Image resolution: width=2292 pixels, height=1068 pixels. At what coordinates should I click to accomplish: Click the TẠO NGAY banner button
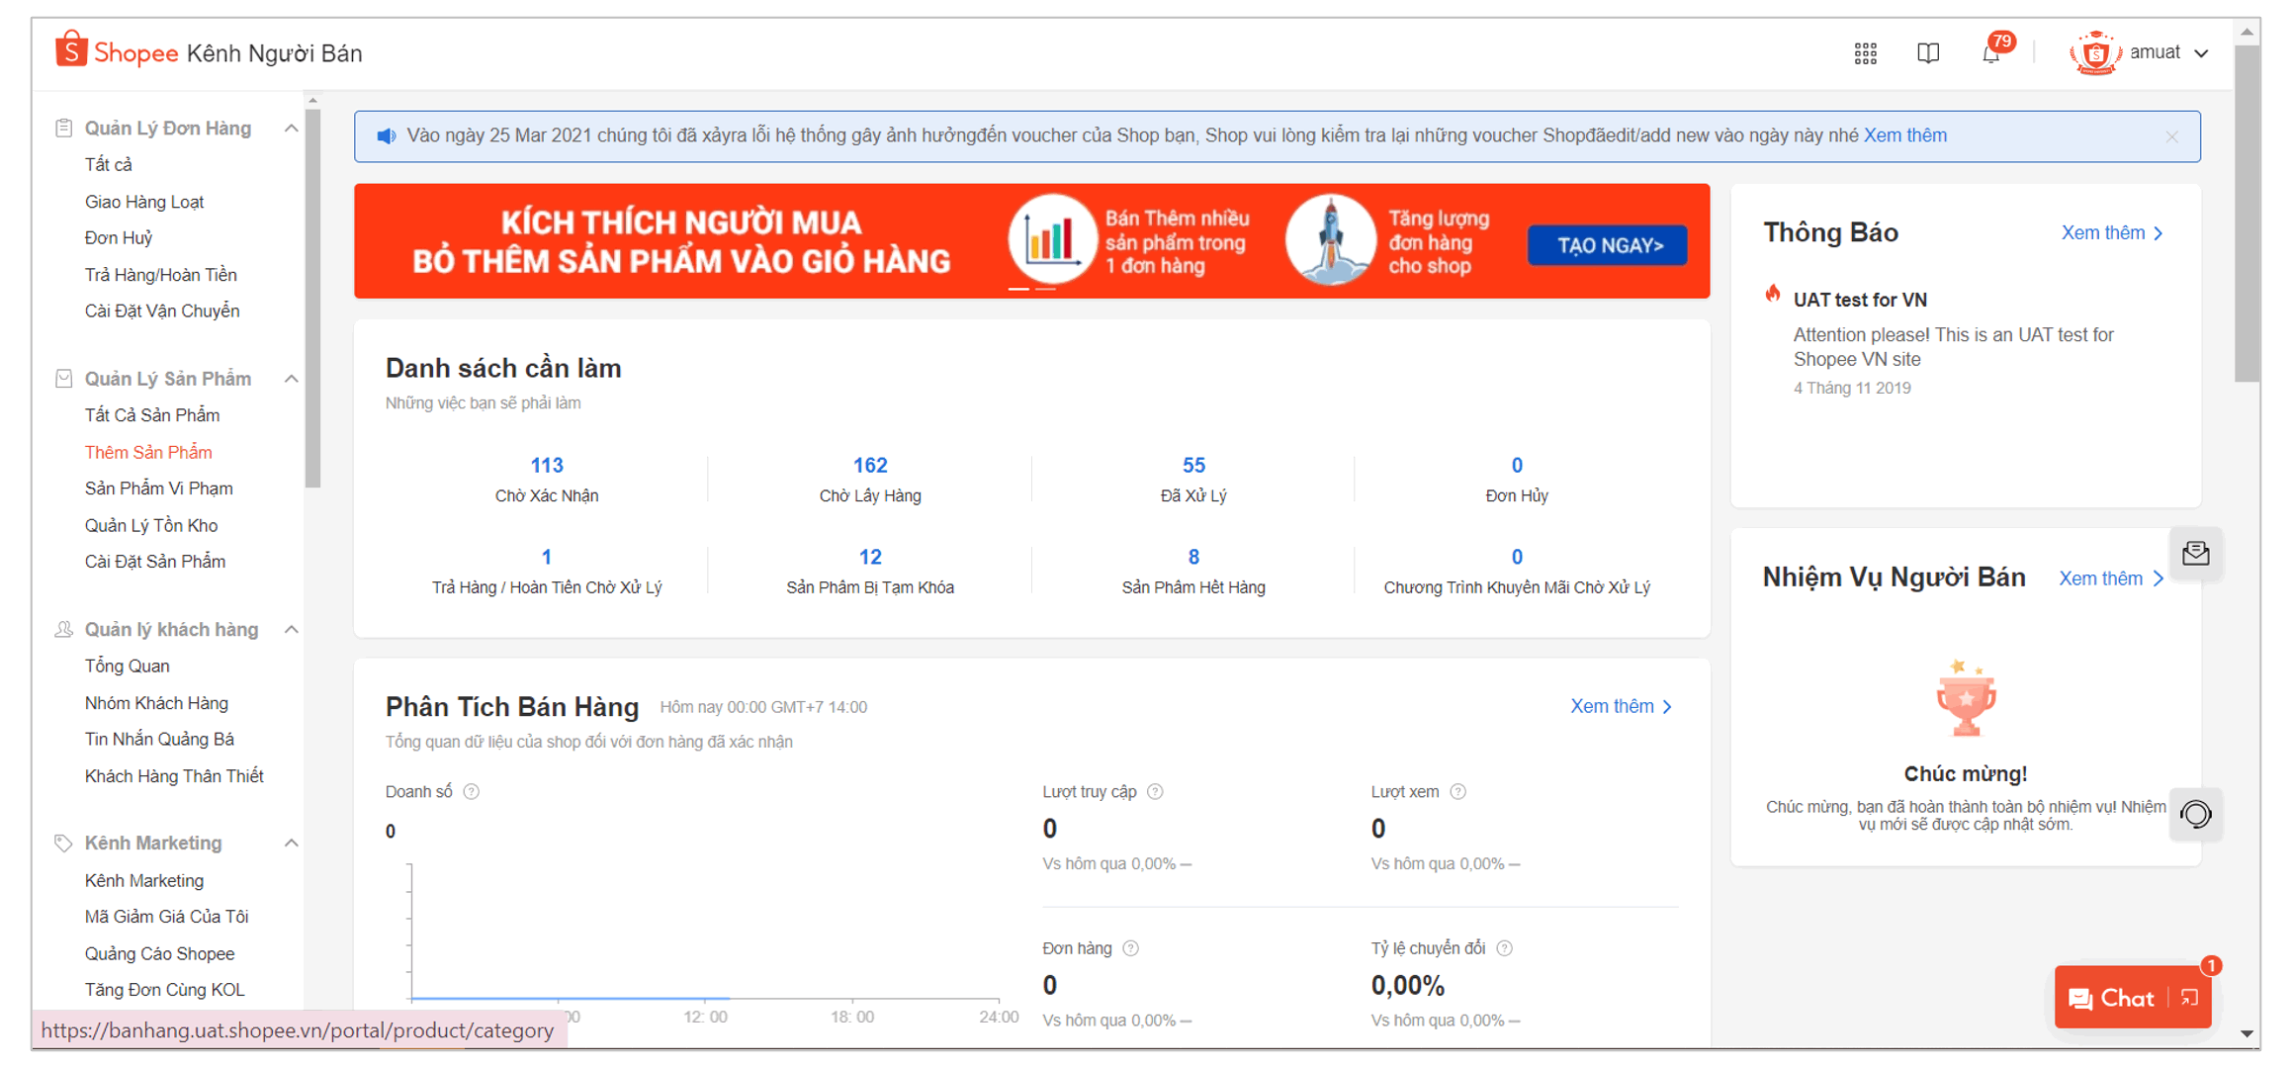point(1608,245)
